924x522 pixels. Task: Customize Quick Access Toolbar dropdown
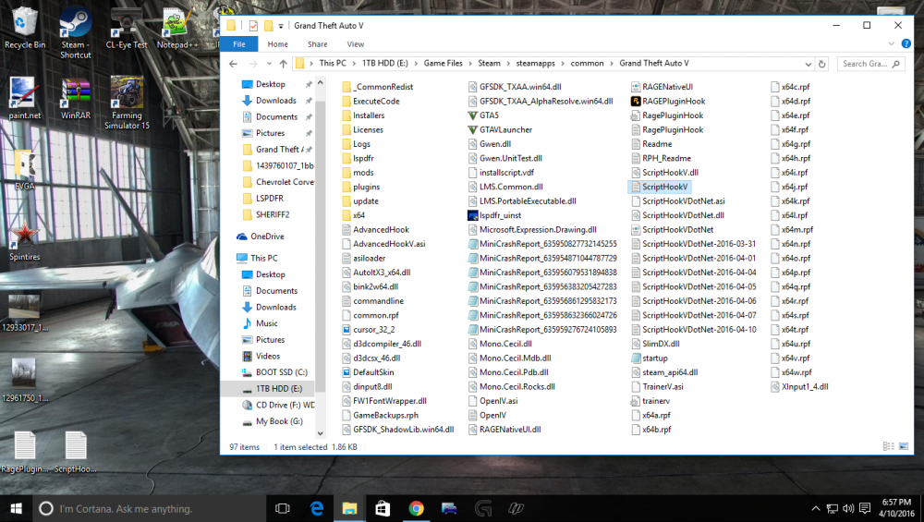pyautogui.click(x=281, y=26)
